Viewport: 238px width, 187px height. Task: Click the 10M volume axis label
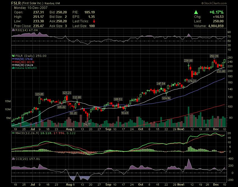pos(8,109)
